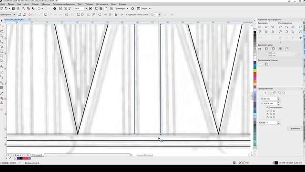Expand the Undo history dropdown arrow
Screen dimensions: 305x172
pos(42,9)
